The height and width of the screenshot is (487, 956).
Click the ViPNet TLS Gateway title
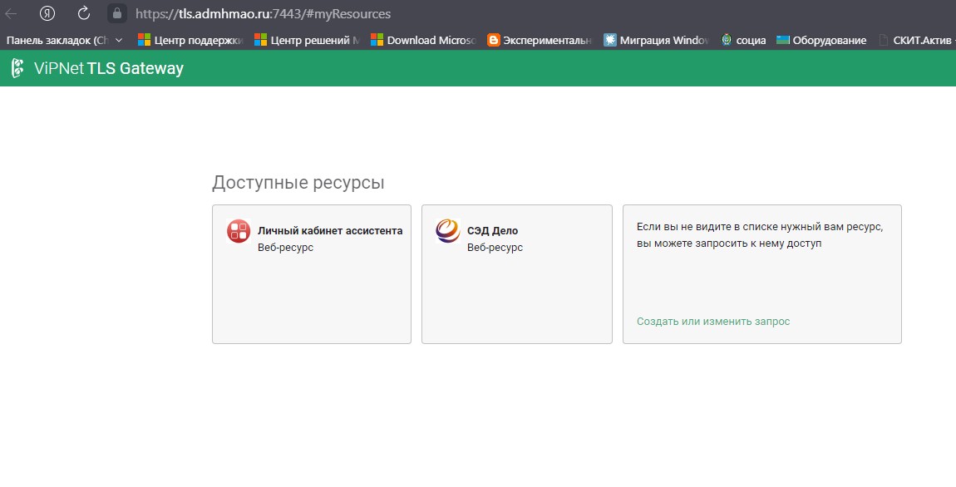pos(109,68)
